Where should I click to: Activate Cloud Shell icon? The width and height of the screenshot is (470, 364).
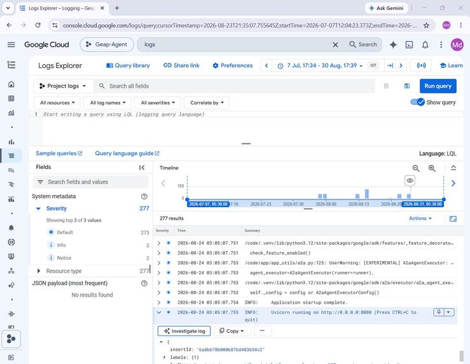point(409,44)
